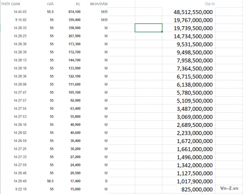Click the KL column header
Viewport: 243px width, 194px height.
tap(78, 4)
